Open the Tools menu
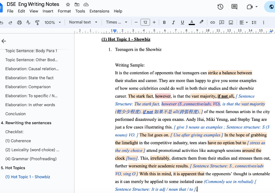 coord(80,11)
